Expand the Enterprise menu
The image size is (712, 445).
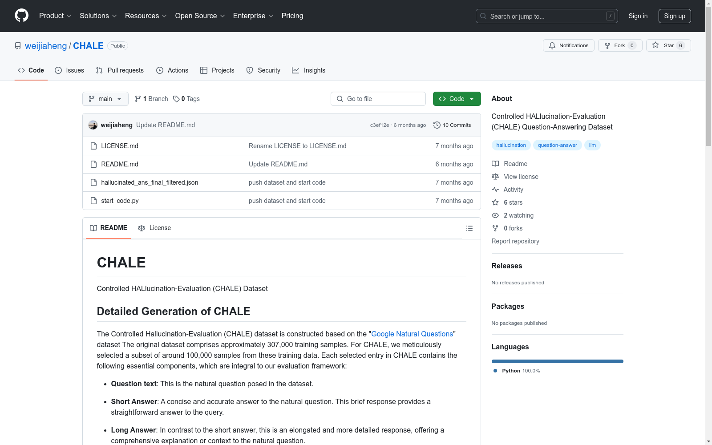[253, 16]
